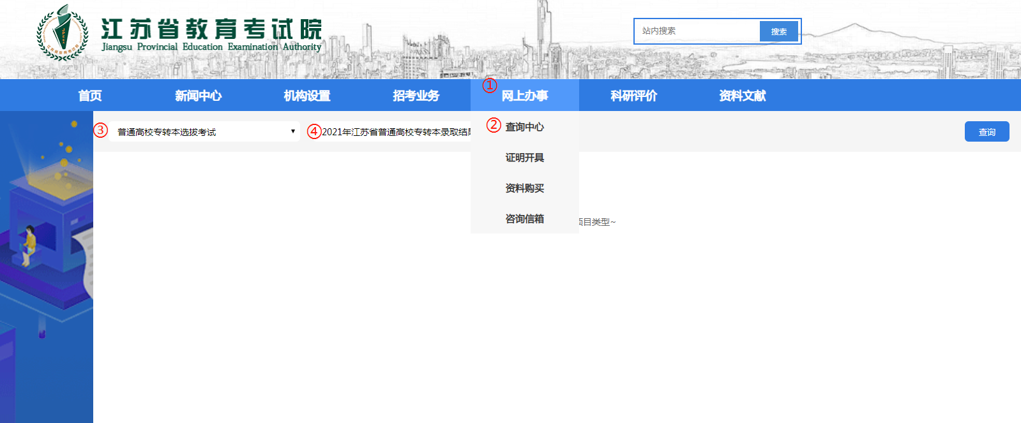
Task: Click the red circled number 3 marker
Action: pos(100,130)
